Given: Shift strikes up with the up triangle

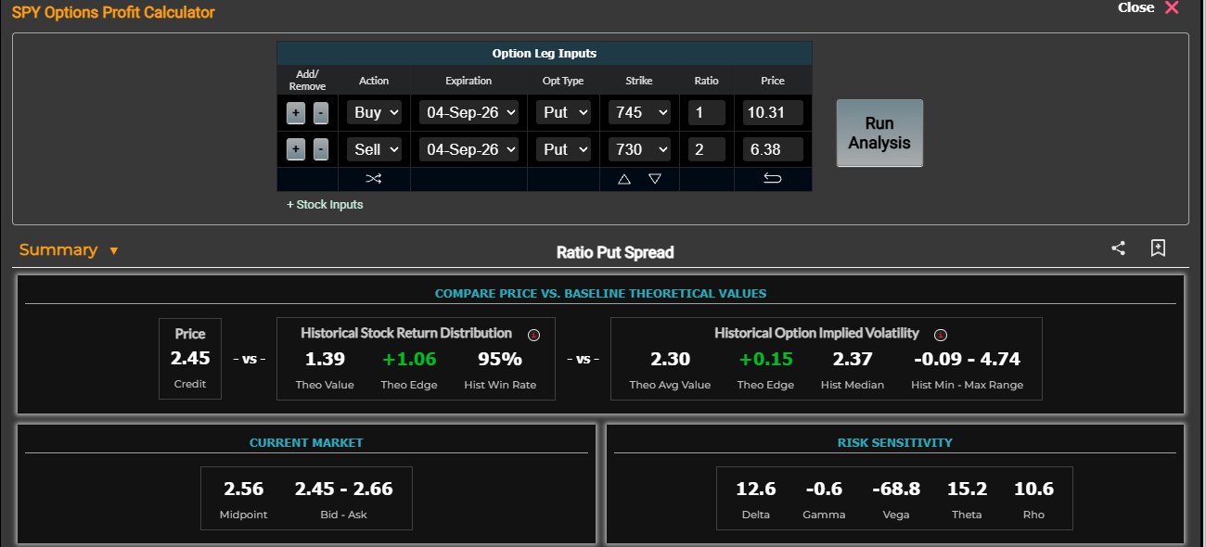Looking at the screenshot, I should tap(624, 179).
